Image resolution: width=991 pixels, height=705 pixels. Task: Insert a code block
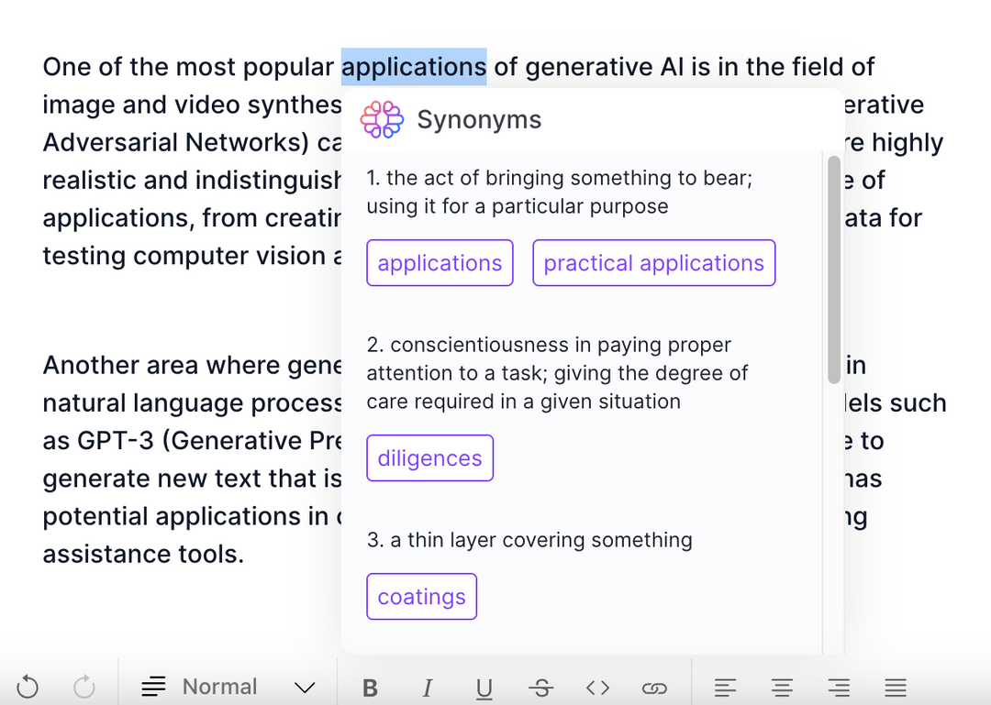(x=597, y=687)
